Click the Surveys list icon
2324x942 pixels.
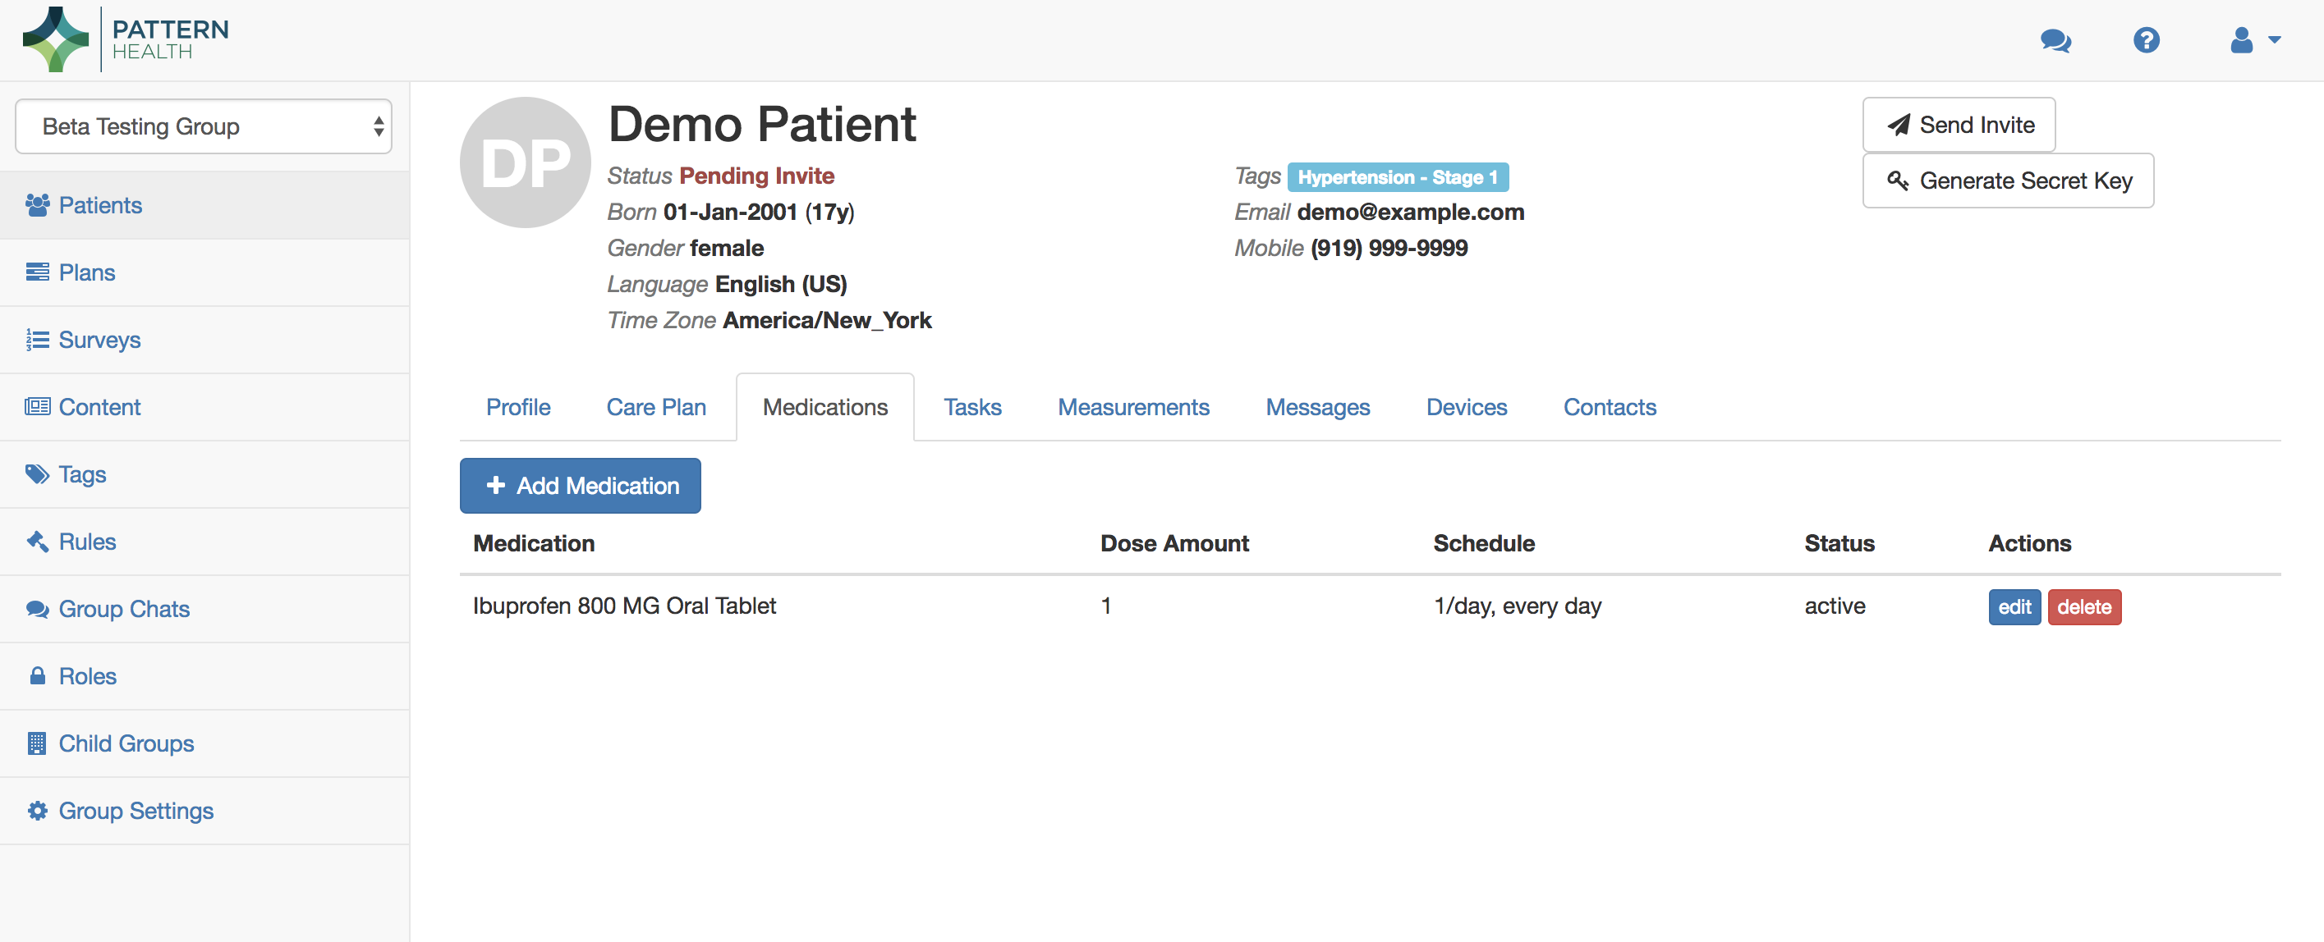37,340
